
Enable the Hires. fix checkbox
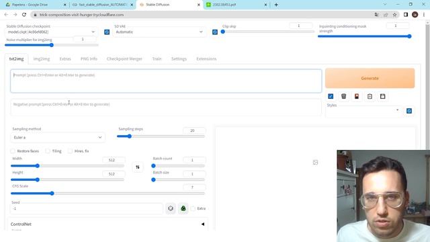pyautogui.click(x=70, y=151)
